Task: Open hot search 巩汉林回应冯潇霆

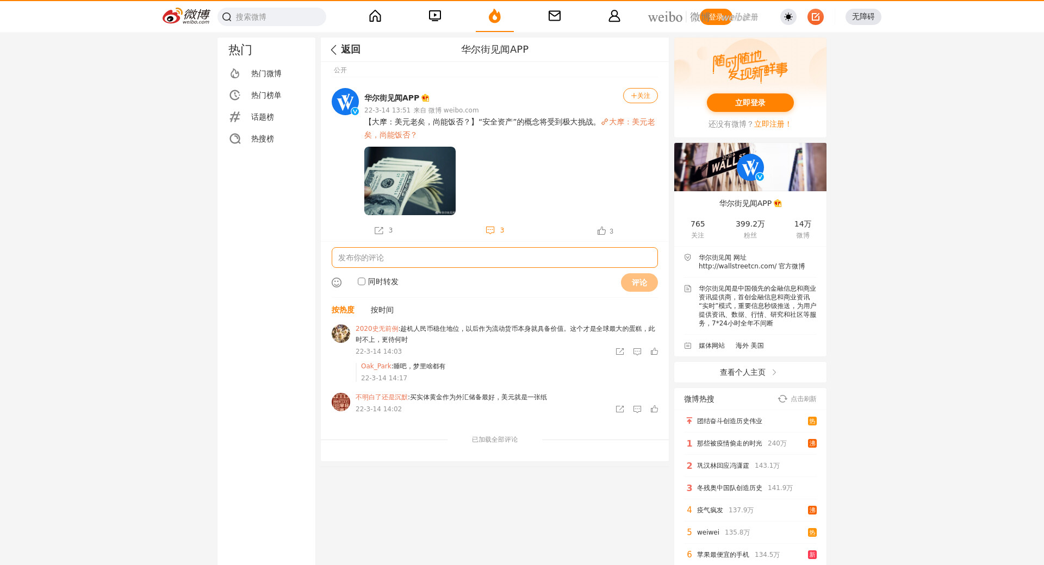Action: point(723,466)
